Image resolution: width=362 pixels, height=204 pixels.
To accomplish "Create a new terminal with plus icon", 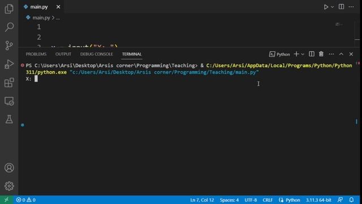I will [296, 54].
